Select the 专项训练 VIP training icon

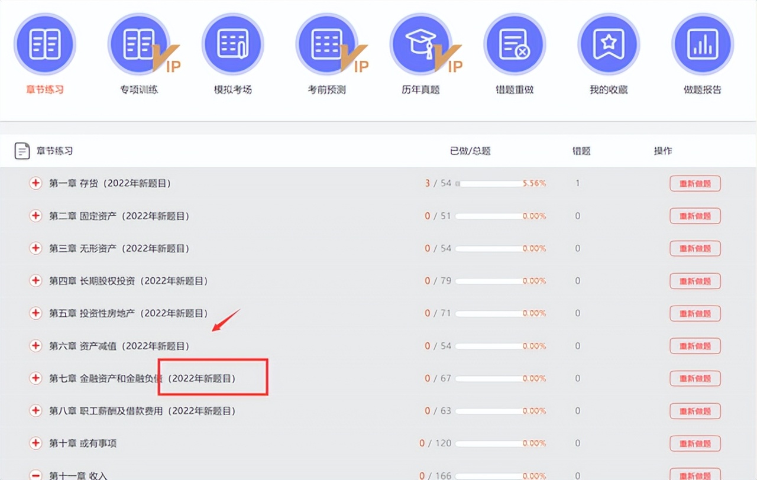pyautogui.click(x=139, y=43)
